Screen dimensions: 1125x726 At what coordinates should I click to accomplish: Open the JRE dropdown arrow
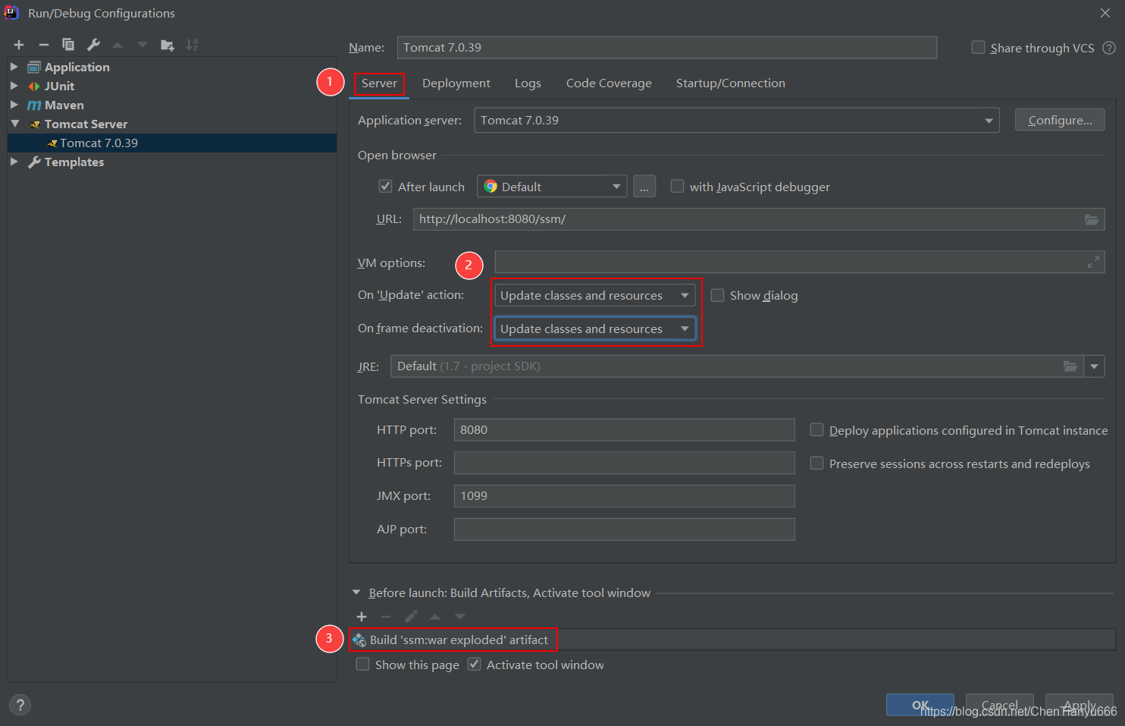click(x=1094, y=366)
